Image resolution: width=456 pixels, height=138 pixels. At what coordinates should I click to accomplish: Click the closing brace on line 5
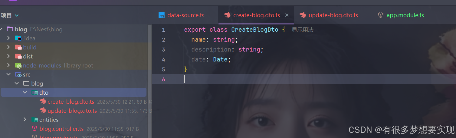[186, 69]
